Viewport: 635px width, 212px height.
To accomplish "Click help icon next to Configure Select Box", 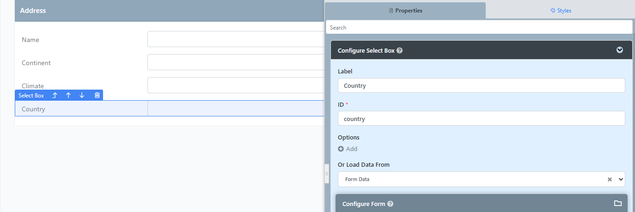I will point(400,50).
